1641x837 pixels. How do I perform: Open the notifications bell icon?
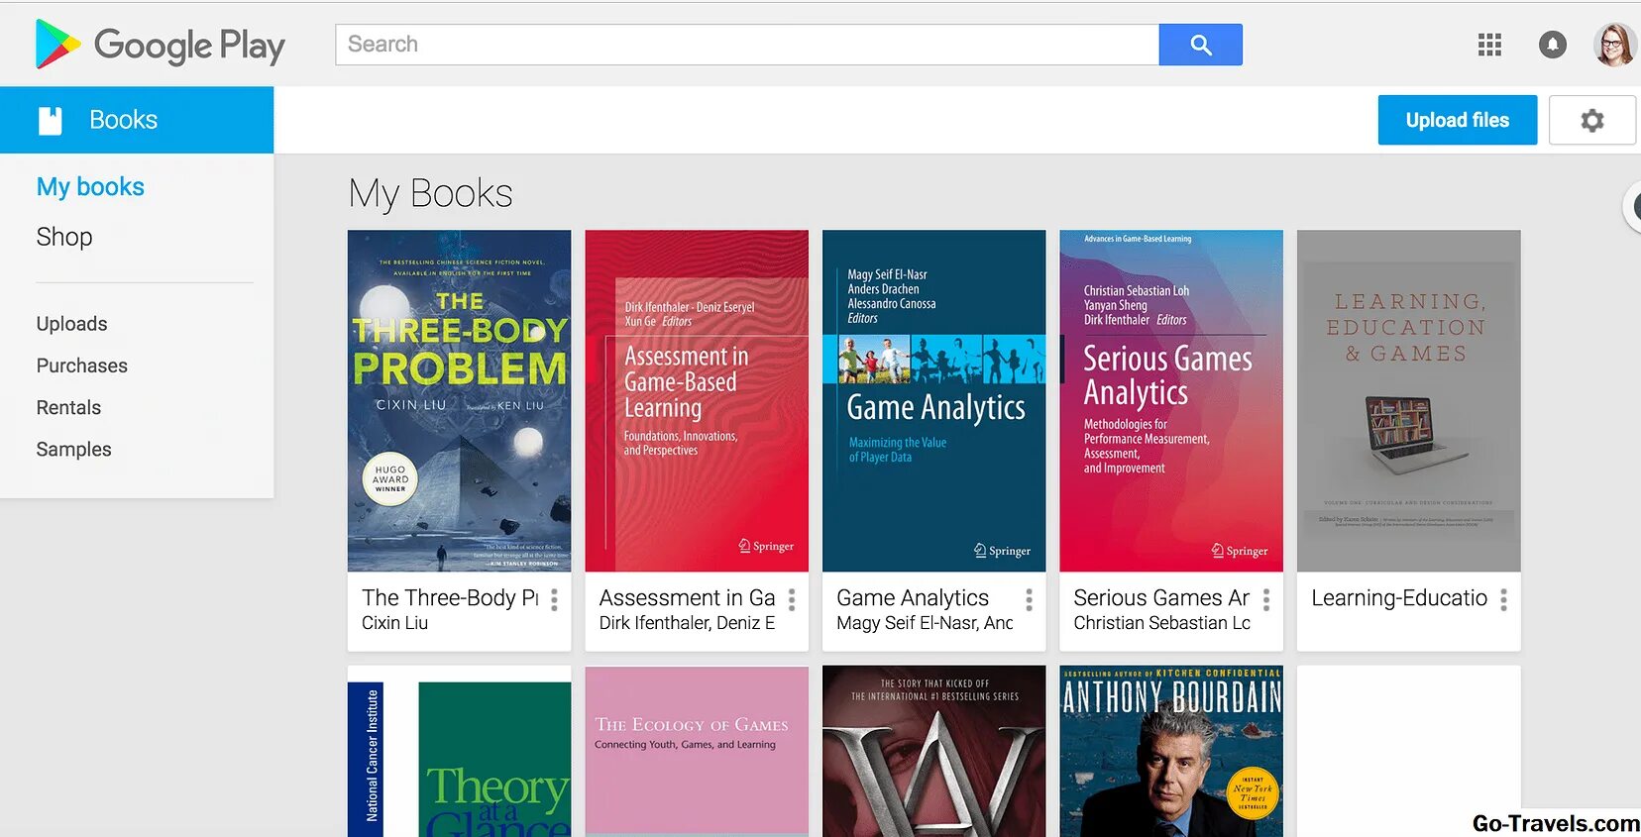1553,45
